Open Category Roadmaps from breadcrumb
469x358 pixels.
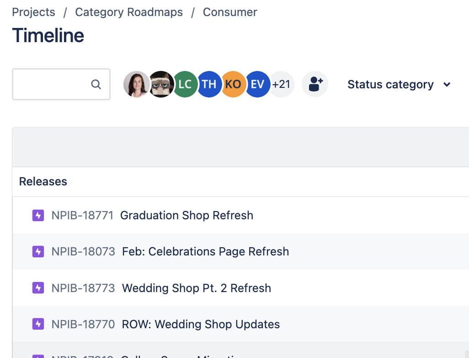(x=128, y=12)
